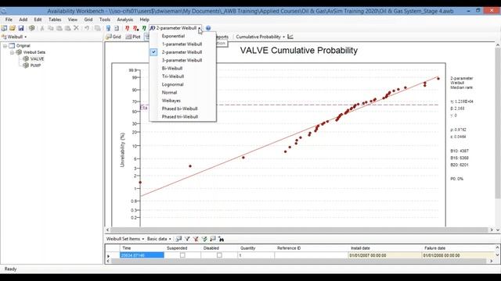Click the green eta toolbar icon
The width and height of the screenshot is (501, 281).
[x=144, y=28]
